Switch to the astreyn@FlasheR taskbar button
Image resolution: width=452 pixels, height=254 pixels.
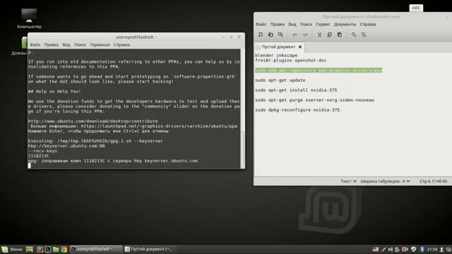coord(96,249)
